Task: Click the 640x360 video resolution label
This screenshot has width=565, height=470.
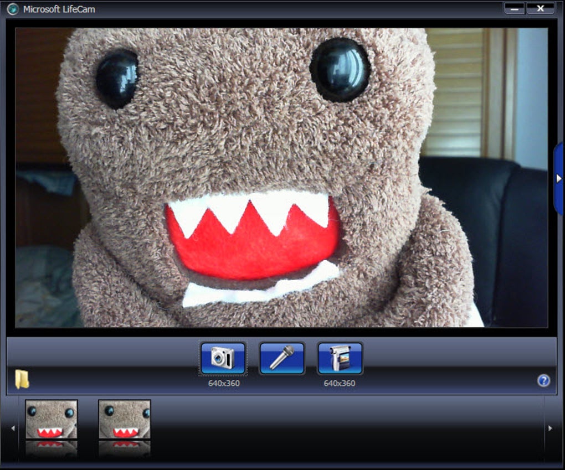Action: 340,383
